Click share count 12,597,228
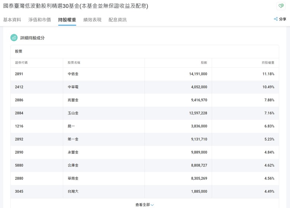This screenshot has height=208, width=290. click(198, 113)
